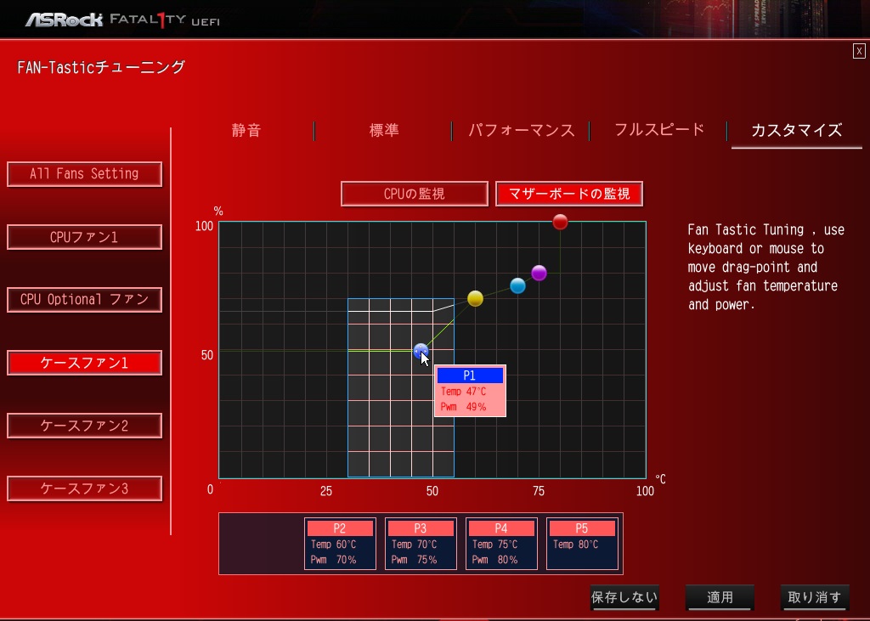Select CPUファン1 in the fan list
The image size is (870, 621).
(x=84, y=237)
